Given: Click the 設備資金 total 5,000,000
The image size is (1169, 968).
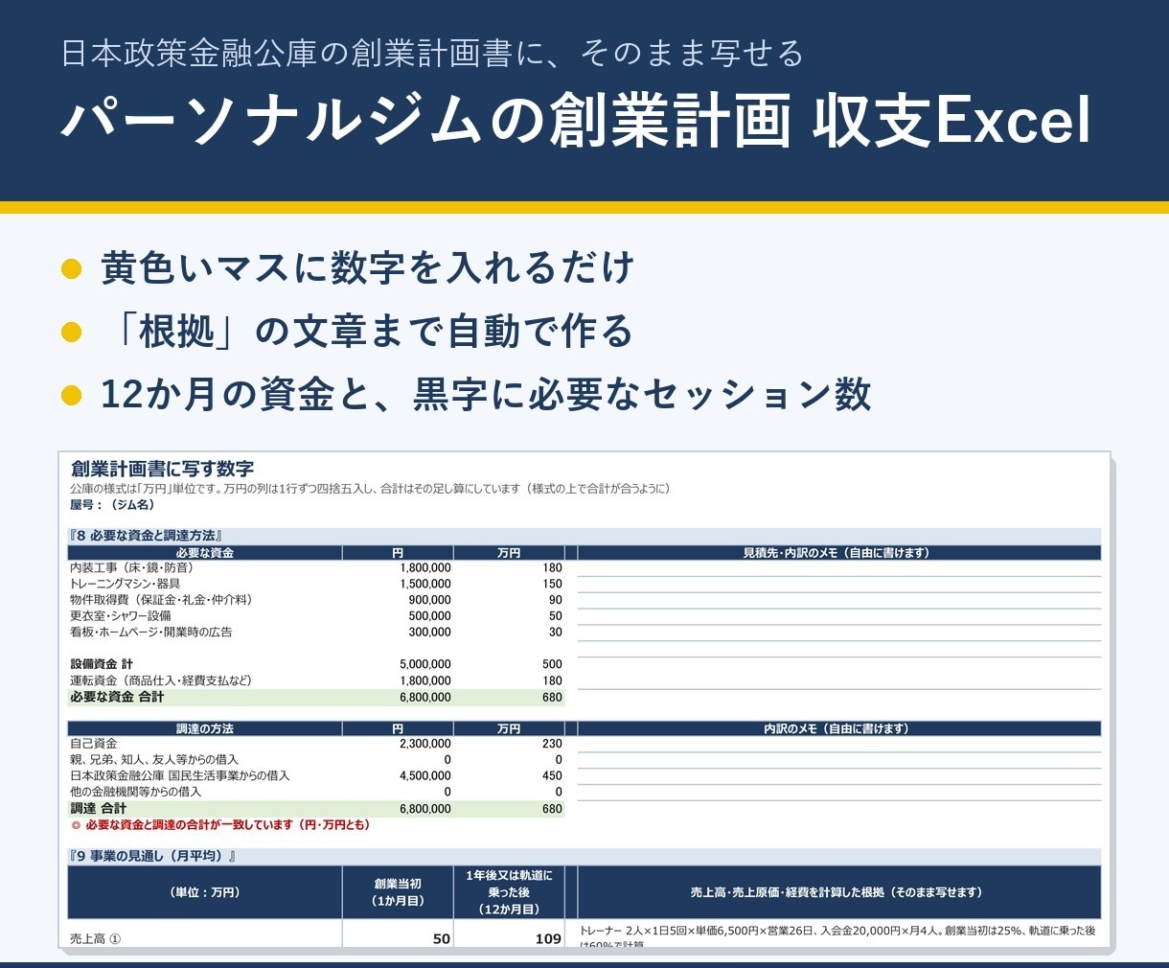Looking at the screenshot, I should point(425,664).
